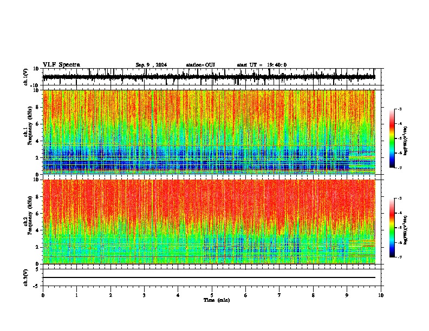Click the "Time (min)" axis label

217,300
